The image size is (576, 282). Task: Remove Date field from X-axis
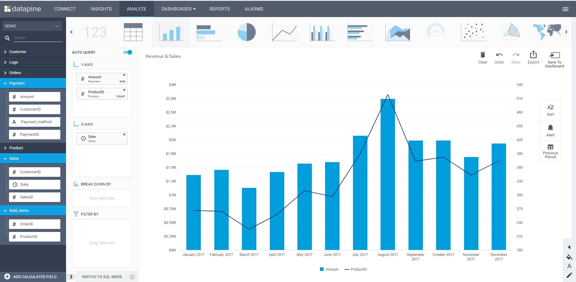pyautogui.click(x=124, y=135)
